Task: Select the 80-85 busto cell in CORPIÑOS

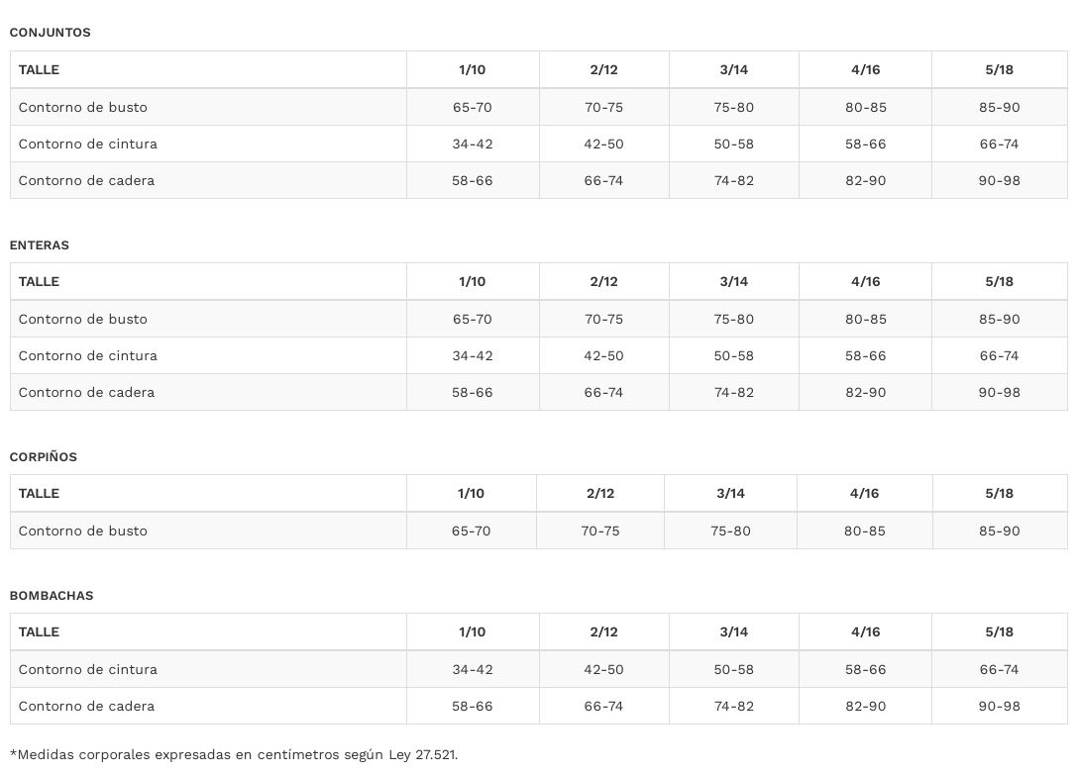Action: [x=865, y=531]
